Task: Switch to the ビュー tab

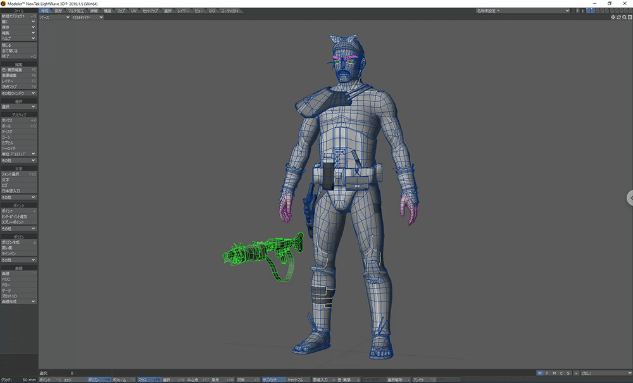Action: coord(199,11)
